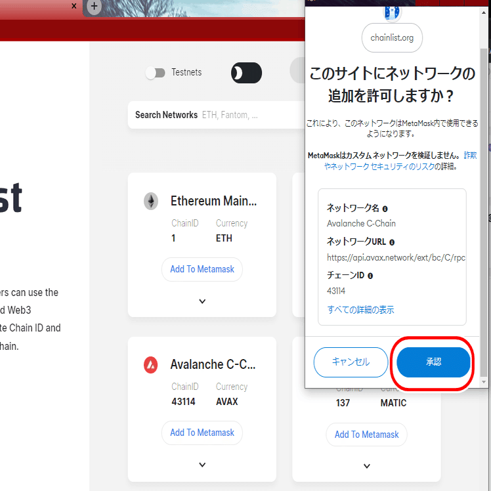Add Avalanche C-Chain to Metamask
This screenshot has height=491, width=491.
point(202,433)
